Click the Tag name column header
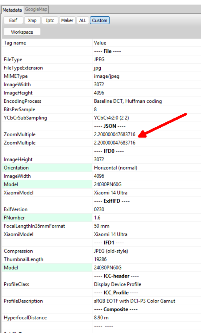The height and width of the screenshot is (333, 201). pos(46,43)
